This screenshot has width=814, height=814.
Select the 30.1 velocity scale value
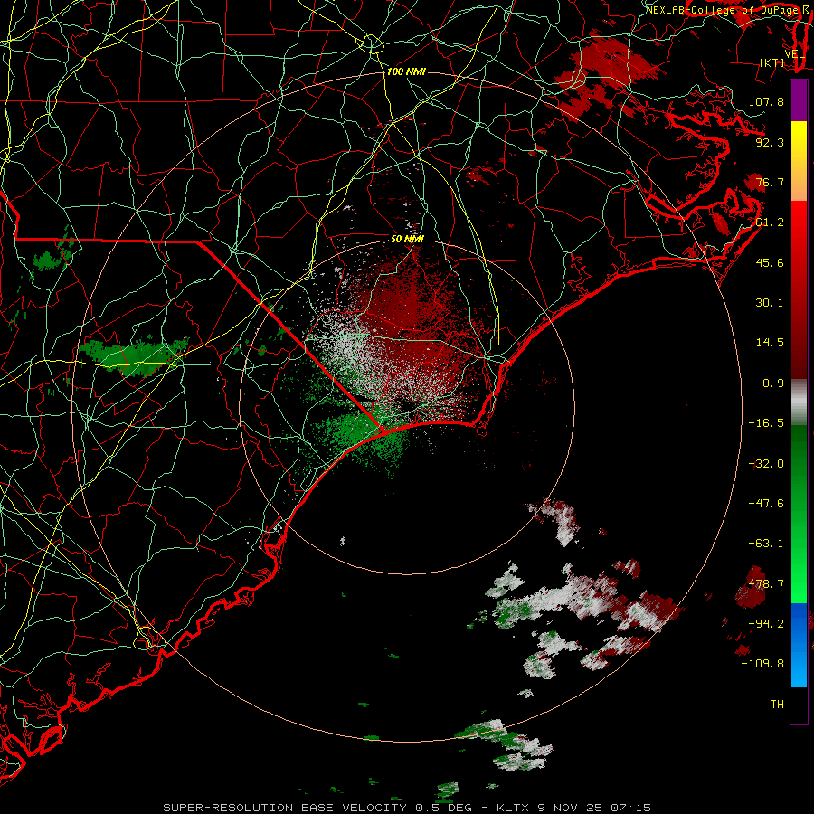click(x=770, y=303)
